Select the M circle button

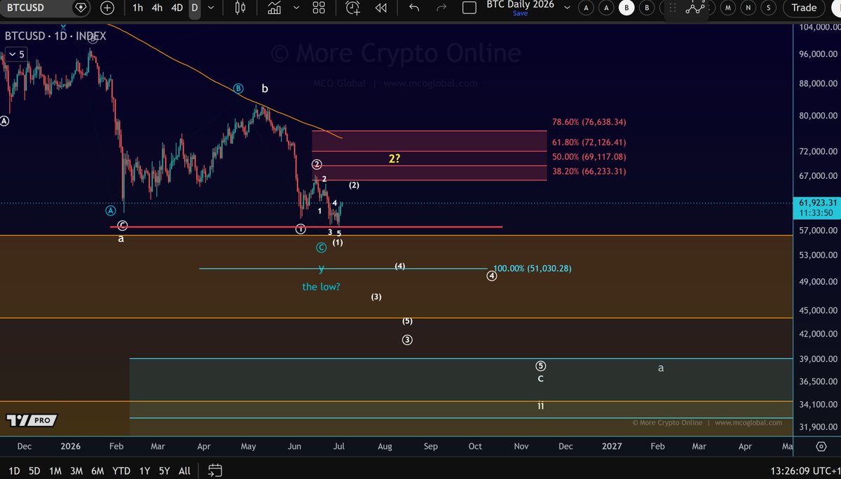point(729,8)
